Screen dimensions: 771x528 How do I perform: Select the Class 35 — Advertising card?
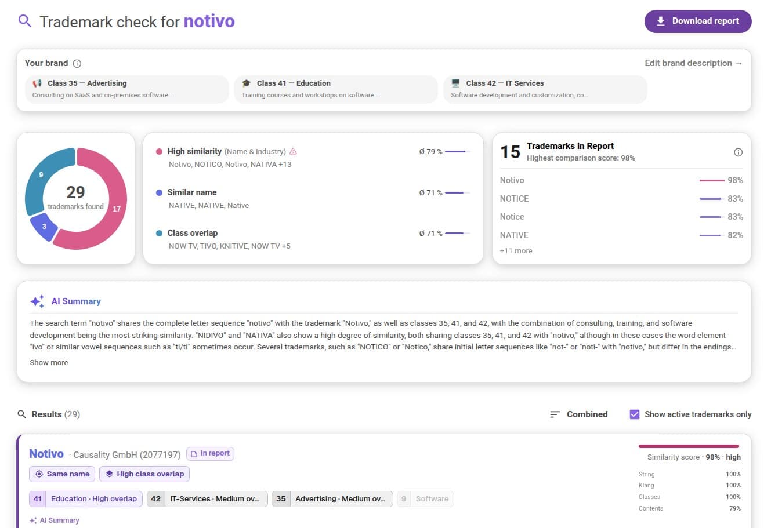[x=127, y=89]
